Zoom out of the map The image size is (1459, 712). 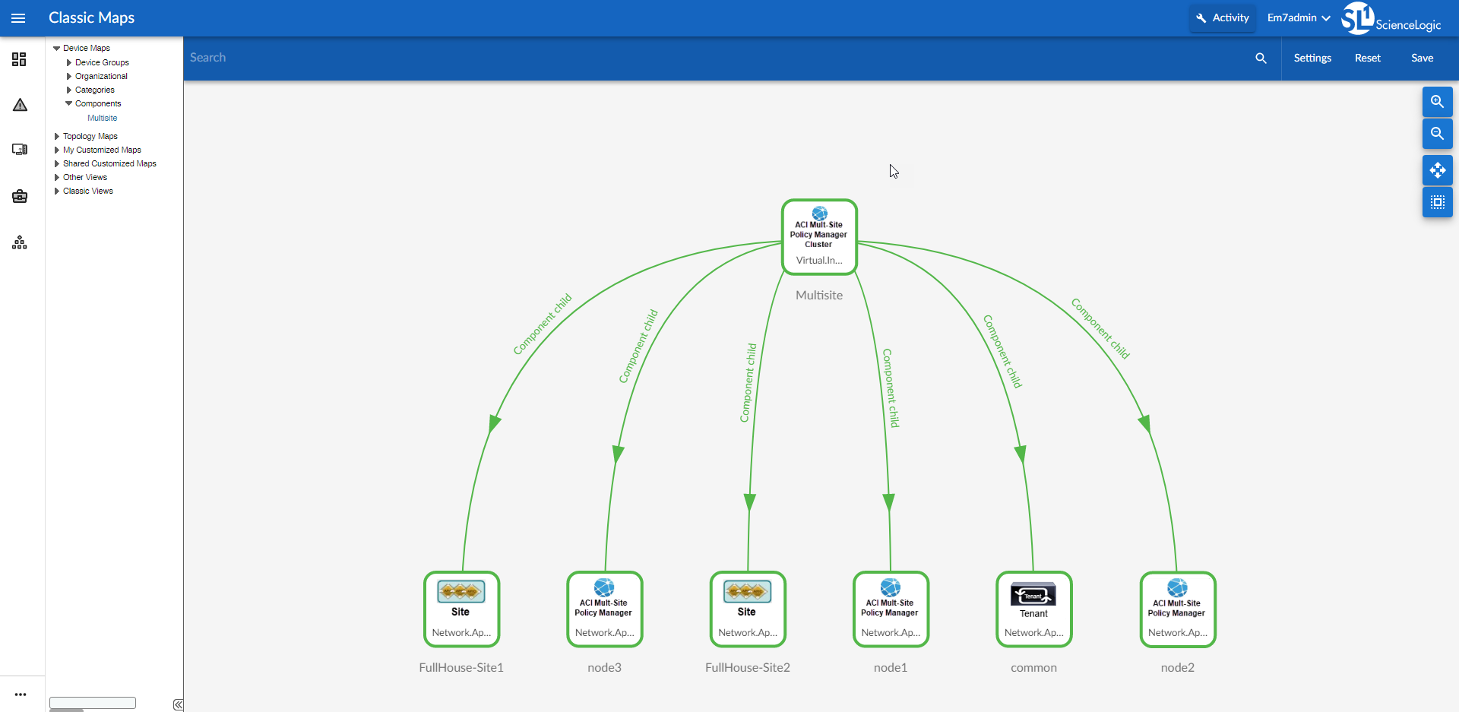tap(1437, 134)
